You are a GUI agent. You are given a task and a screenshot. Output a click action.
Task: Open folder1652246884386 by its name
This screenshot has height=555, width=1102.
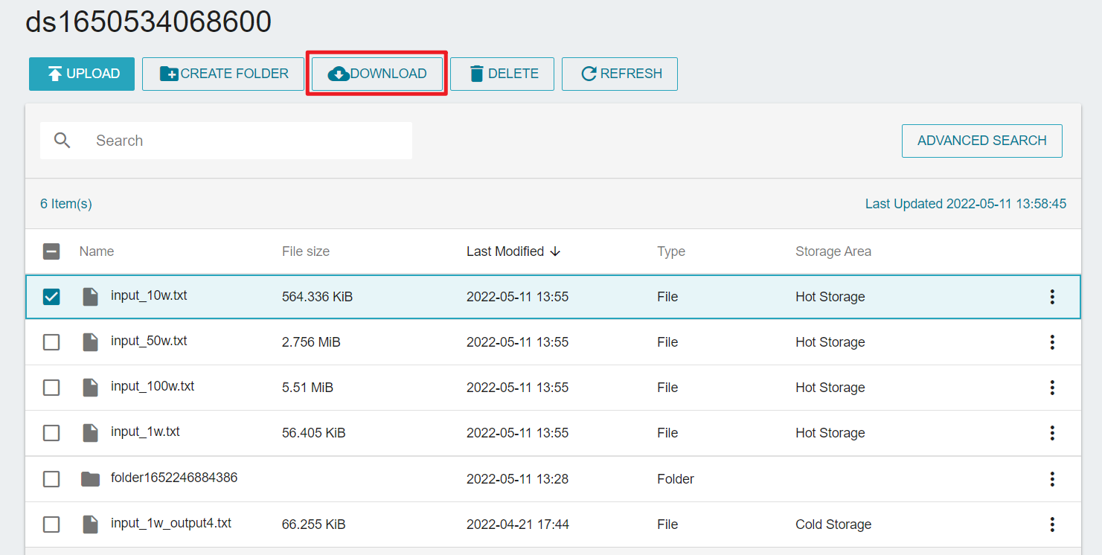[174, 478]
